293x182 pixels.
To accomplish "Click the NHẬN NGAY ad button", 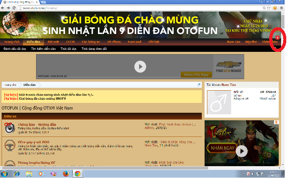I will 222,148.
